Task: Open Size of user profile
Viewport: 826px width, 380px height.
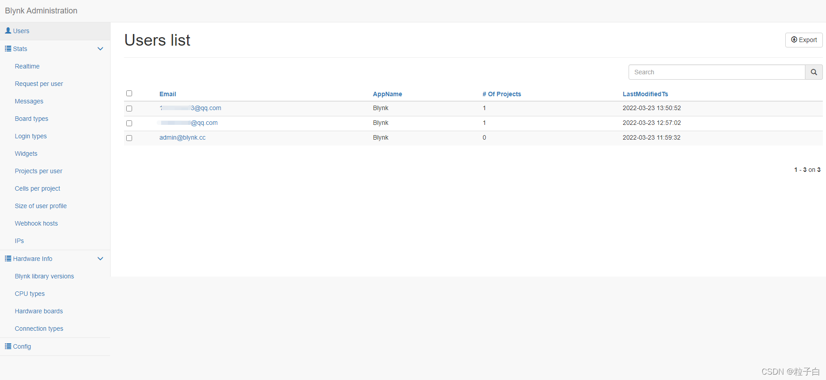Action: (41, 206)
